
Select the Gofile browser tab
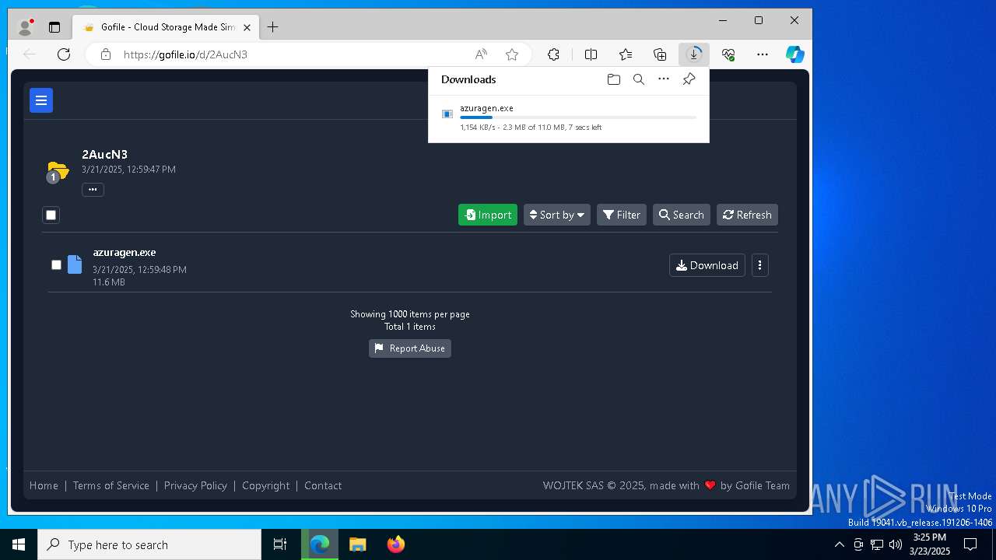click(167, 27)
